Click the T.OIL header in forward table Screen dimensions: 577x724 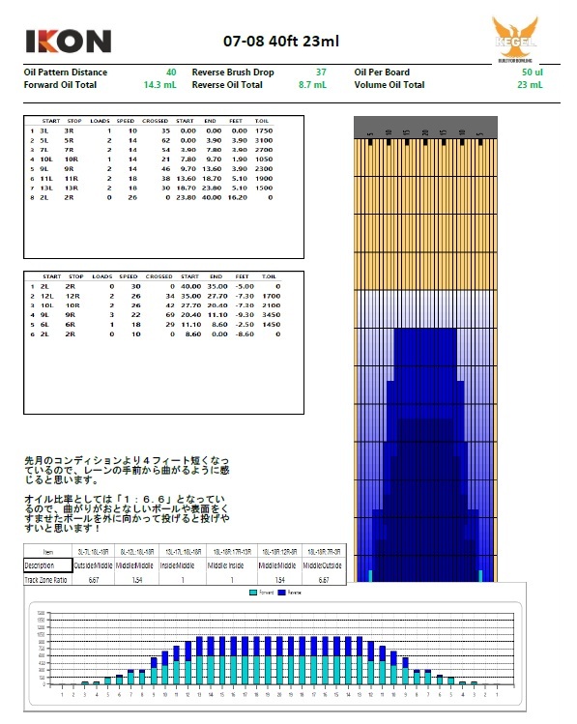[262, 121]
